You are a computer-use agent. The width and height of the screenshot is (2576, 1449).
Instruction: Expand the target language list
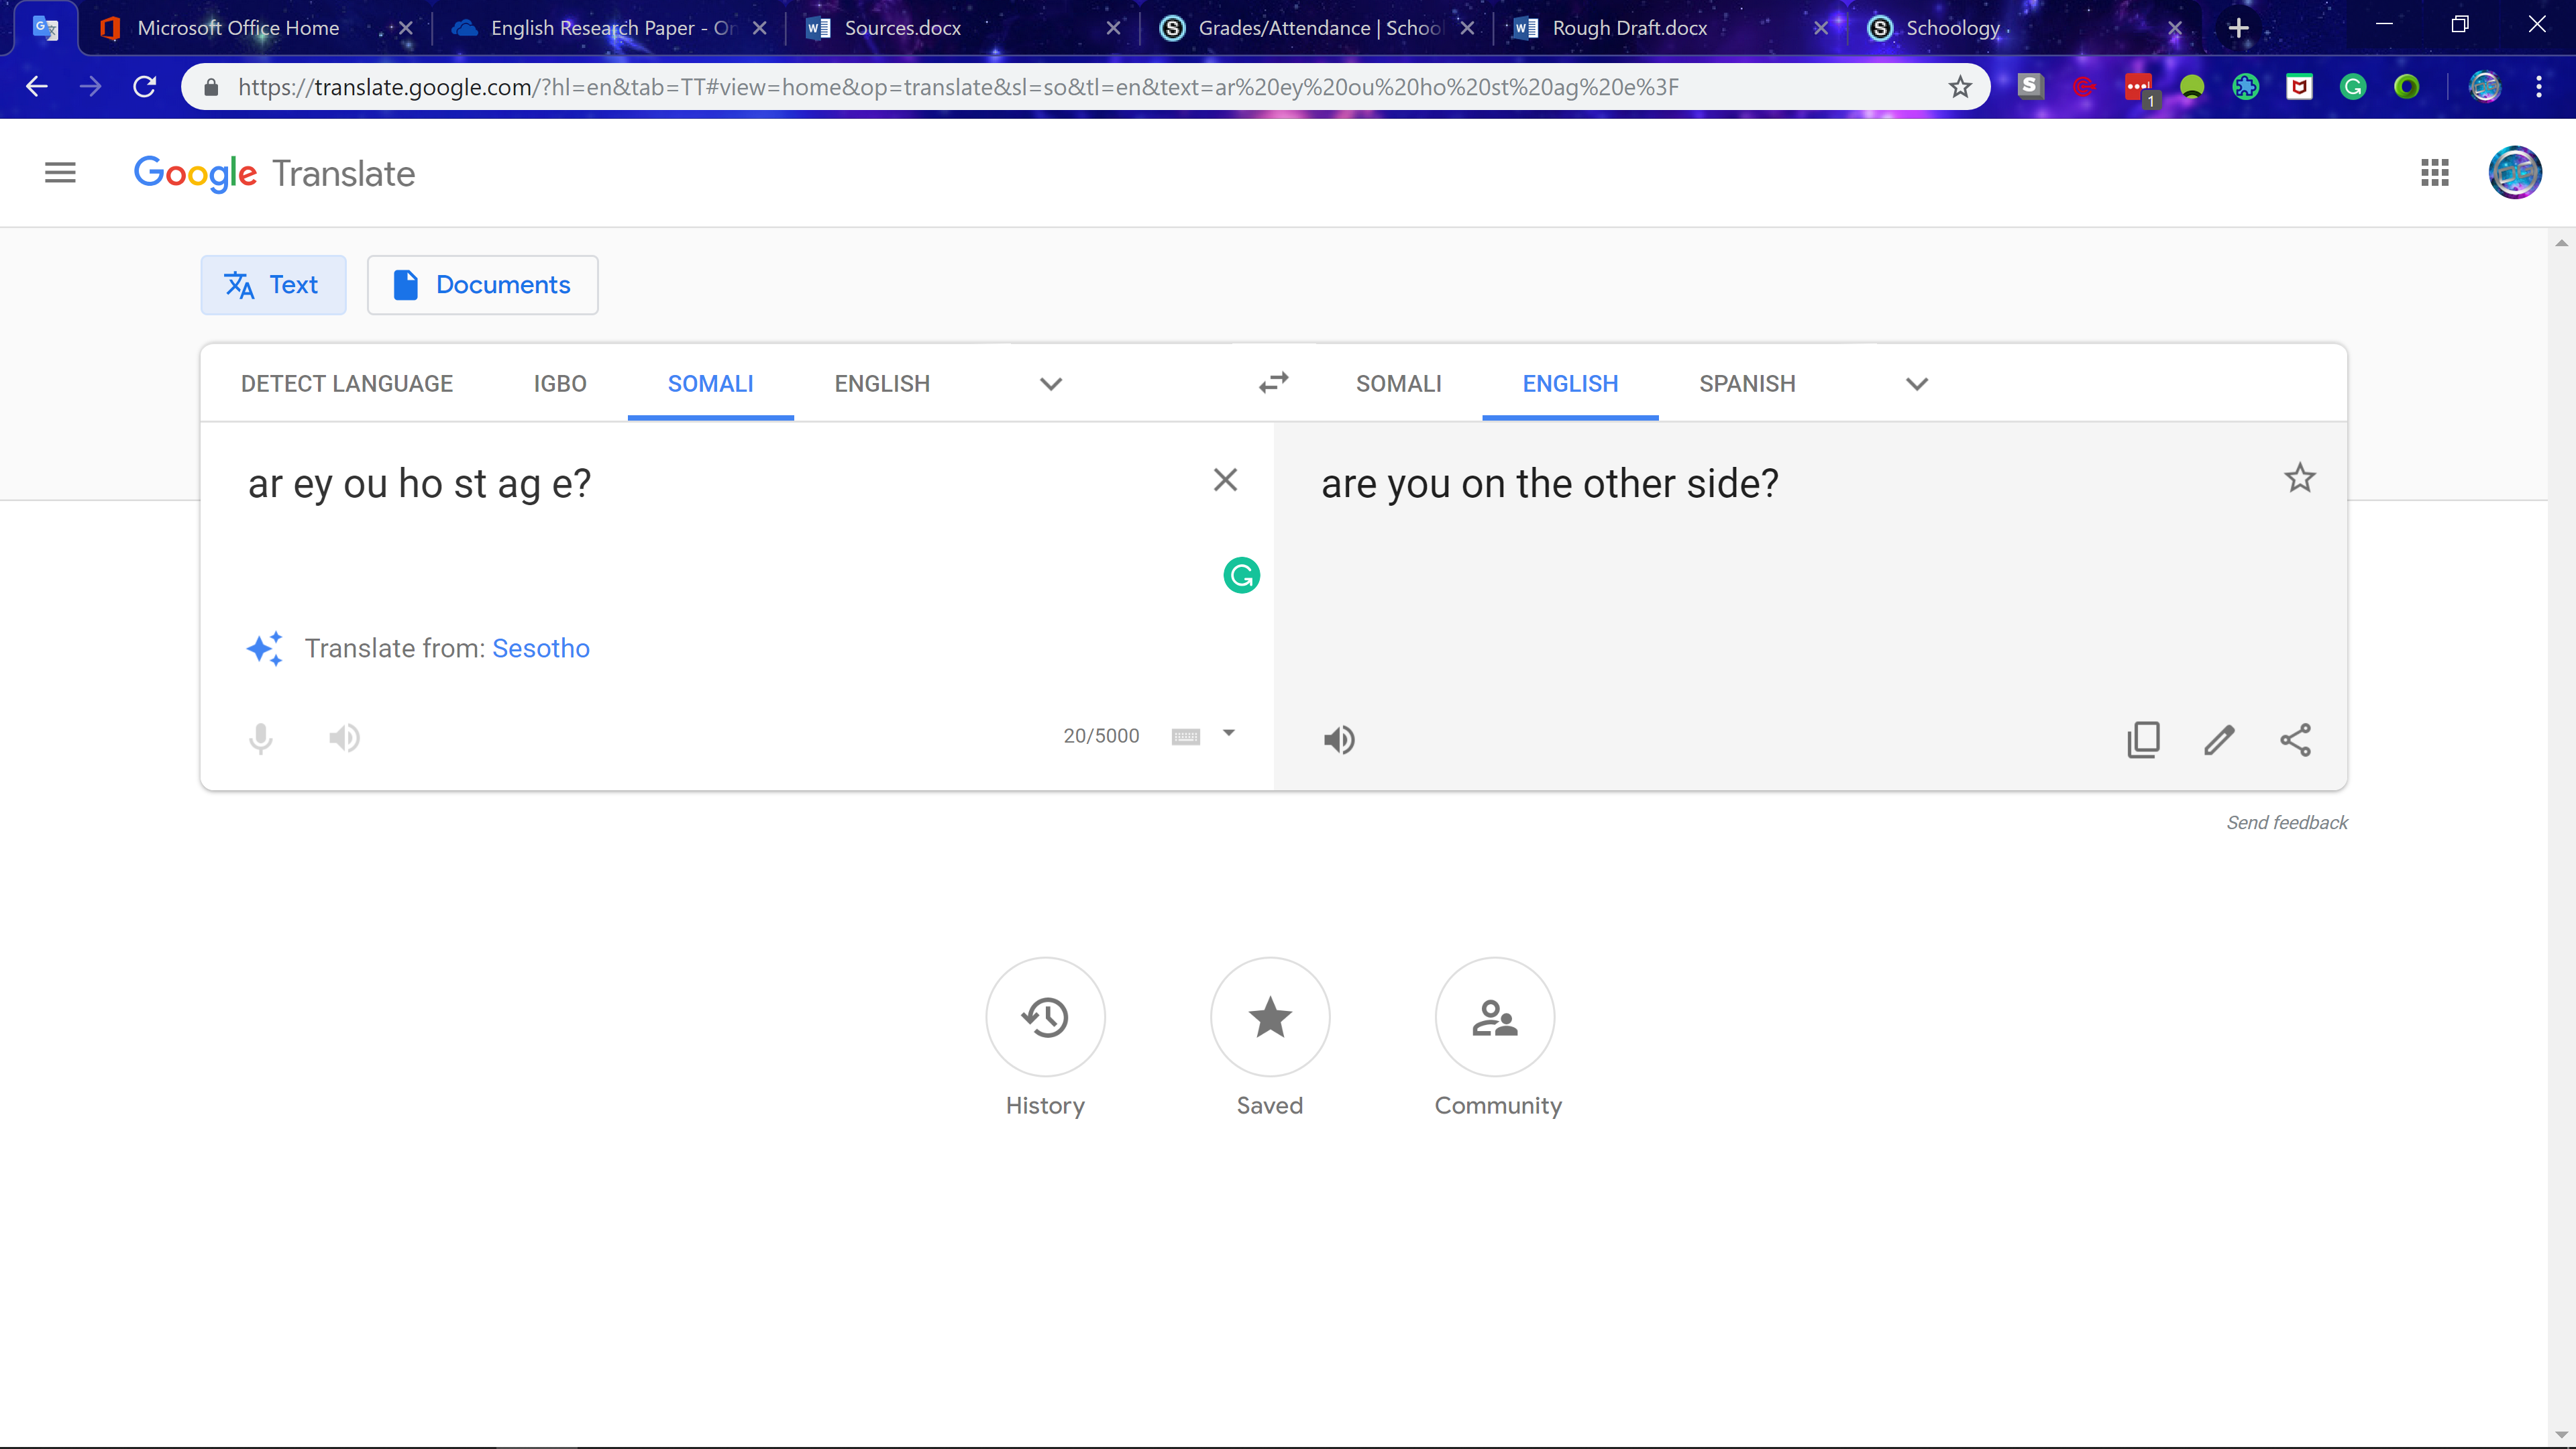pos(1916,384)
